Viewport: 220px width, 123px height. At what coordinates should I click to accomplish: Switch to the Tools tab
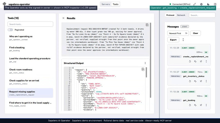point(115,4)
